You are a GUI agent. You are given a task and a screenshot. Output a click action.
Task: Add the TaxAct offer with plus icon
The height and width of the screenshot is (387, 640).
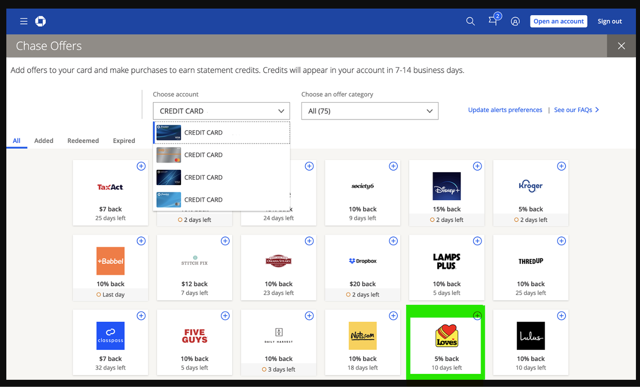tap(141, 166)
